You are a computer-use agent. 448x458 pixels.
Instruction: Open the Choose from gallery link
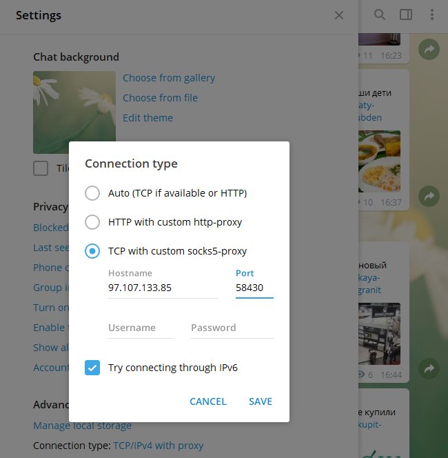(x=169, y=78)
